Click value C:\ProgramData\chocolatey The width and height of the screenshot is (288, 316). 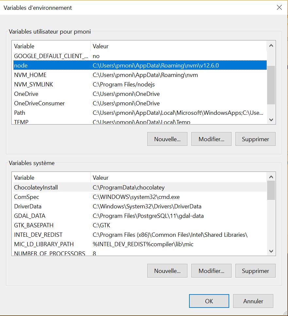[x=129, y=187]
